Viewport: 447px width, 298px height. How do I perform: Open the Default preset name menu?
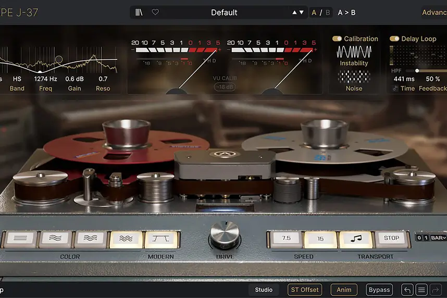[x=224, y=13]
